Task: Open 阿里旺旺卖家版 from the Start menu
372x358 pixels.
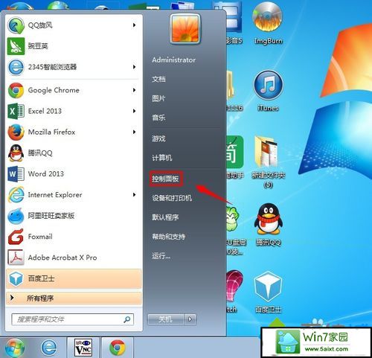Action: coord(73,216)
